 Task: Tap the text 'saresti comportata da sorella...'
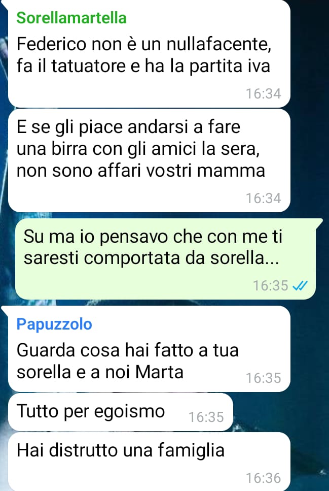tap(151, 258)
